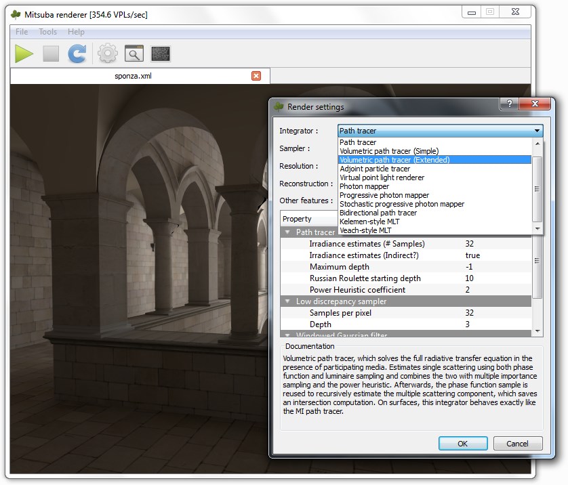Select Photon mapper from the integrator list
568x485 pixels.
(x=364, y=186)
